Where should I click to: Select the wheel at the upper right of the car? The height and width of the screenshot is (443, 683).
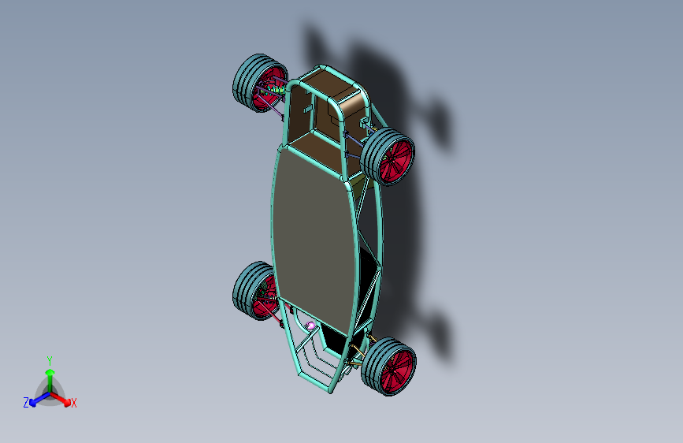(388, 156)
